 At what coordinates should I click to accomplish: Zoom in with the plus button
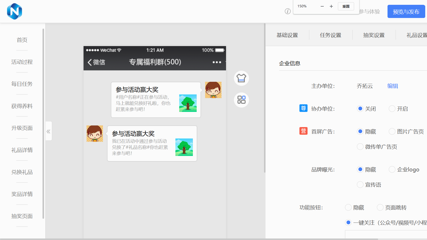(331, 6)
